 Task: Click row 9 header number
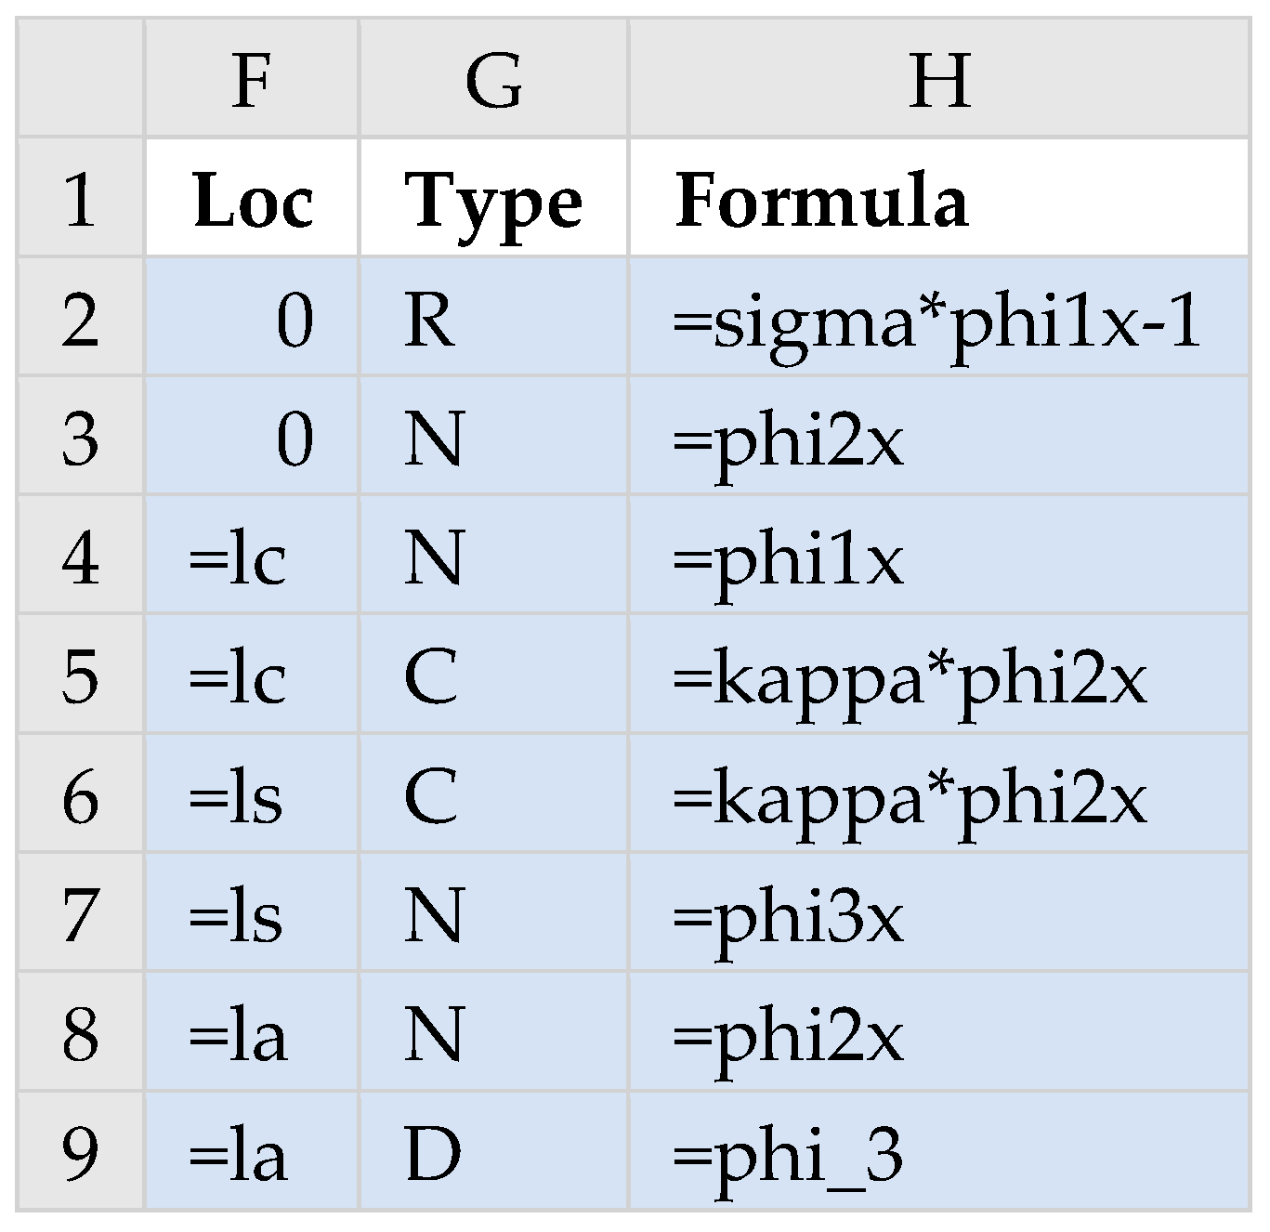[x=80, y=1152]
